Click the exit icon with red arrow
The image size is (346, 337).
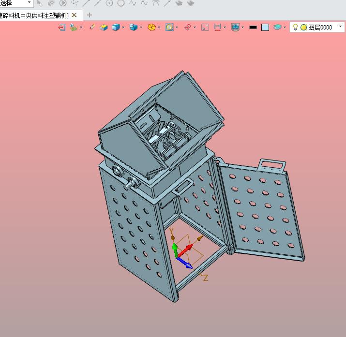62,28
